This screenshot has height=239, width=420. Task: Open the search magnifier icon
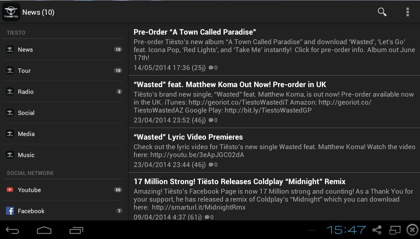pos(382,12)
